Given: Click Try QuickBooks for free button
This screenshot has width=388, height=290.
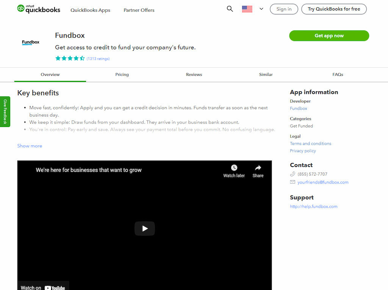Looking at the screenshot, I should pos(334,9).
